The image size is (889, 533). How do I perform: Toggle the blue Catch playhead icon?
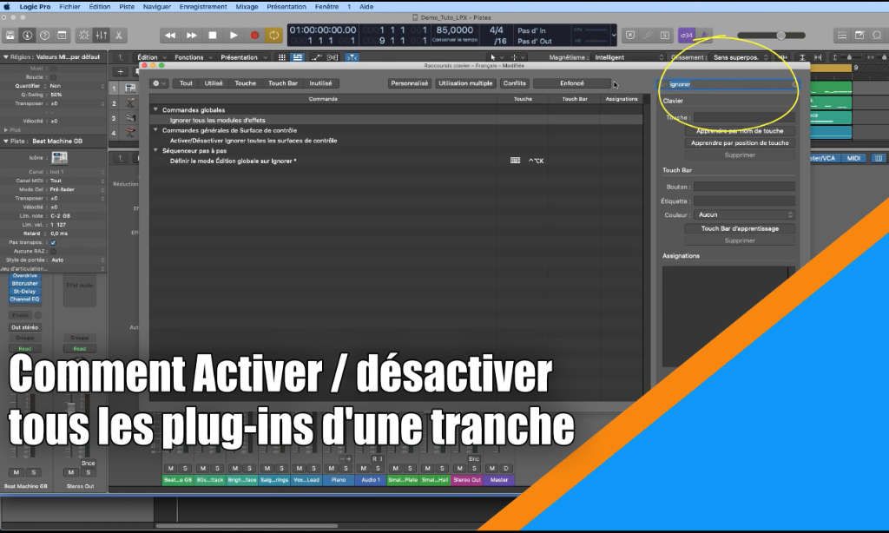click(x=352, y=57)
